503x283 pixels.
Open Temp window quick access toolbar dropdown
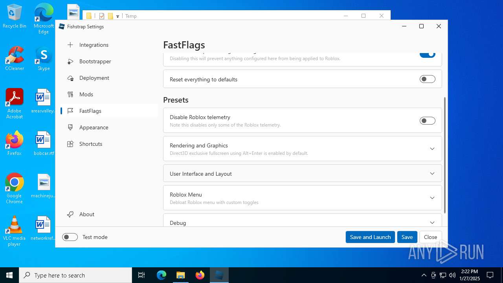[x=117, y=16]
